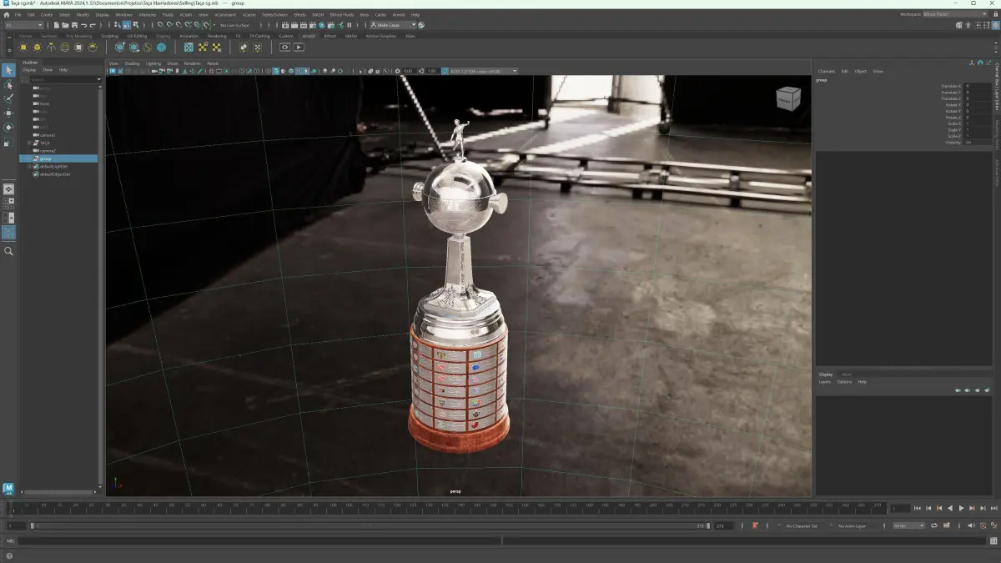Click the view cube in viewport corner
This screenshot has height=563, width=1001.
click(x=788, y=98)
